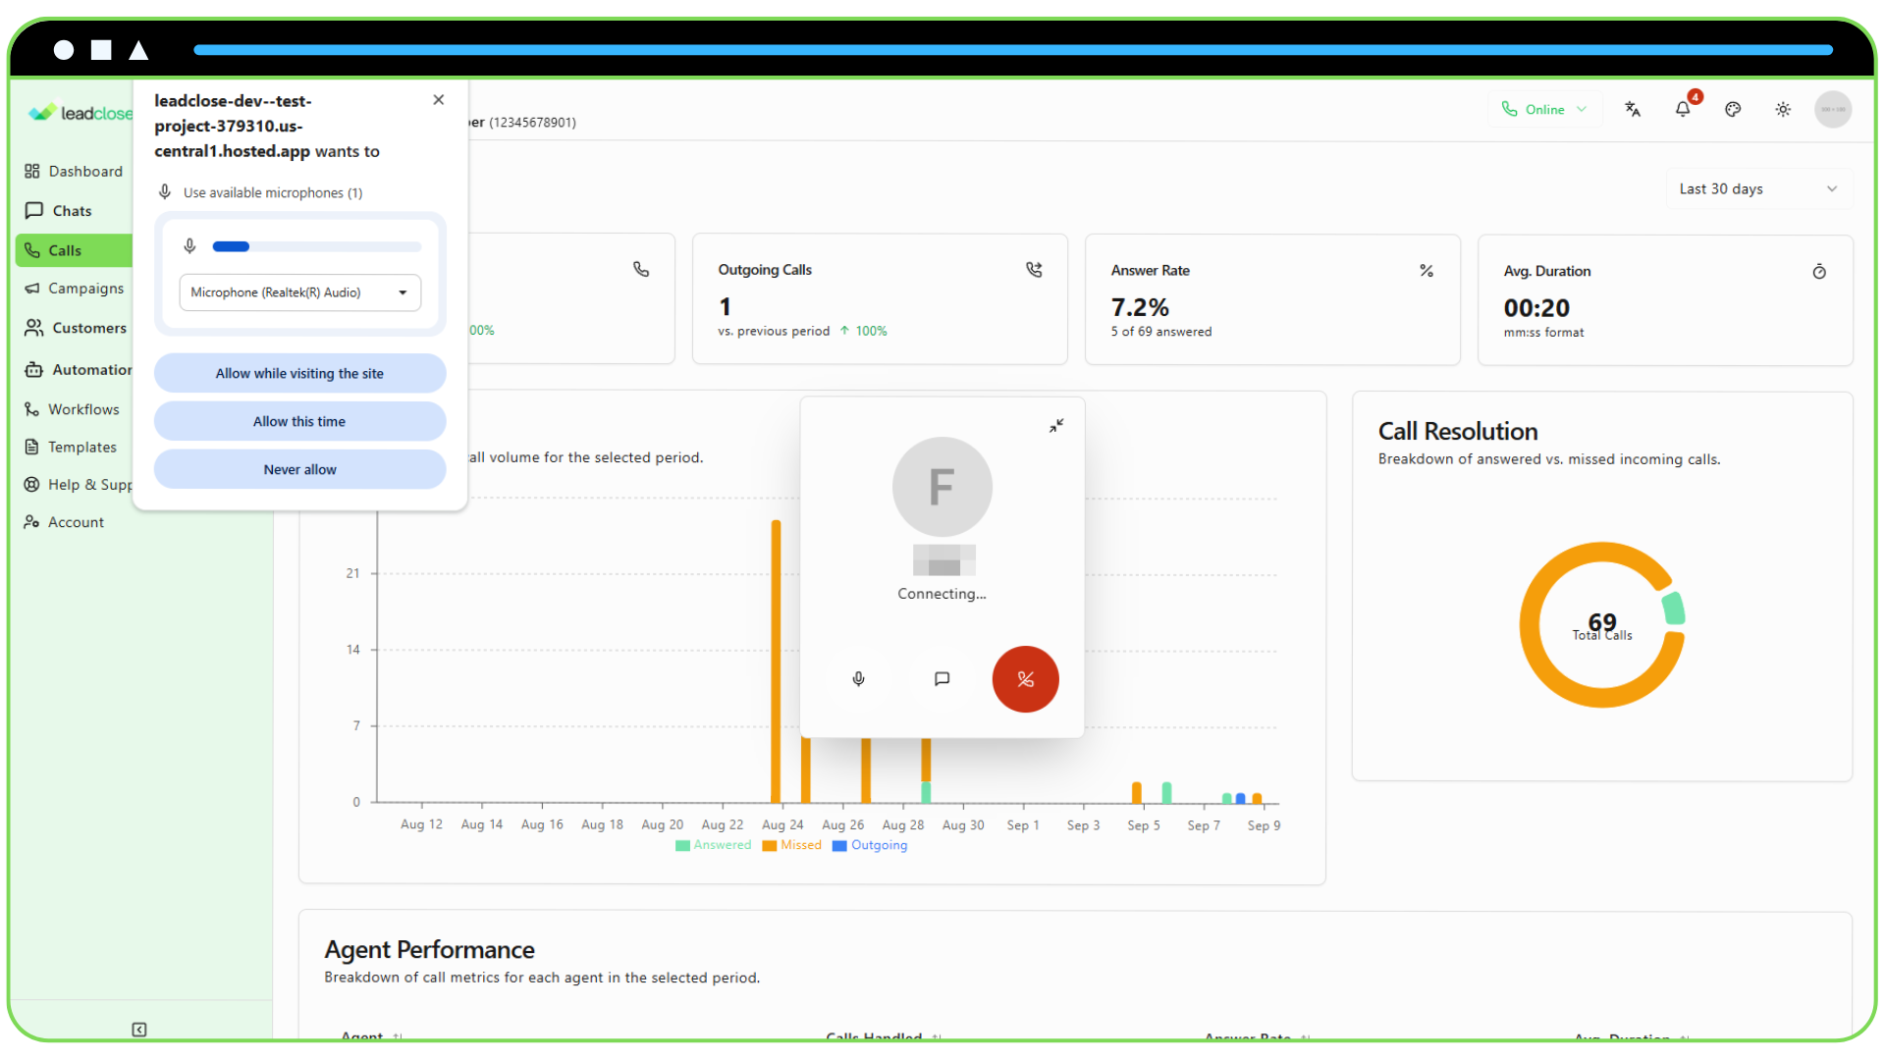The image size is (1885, 1060).
Task: Click the blue progress bar at top
Action: 1013,50
